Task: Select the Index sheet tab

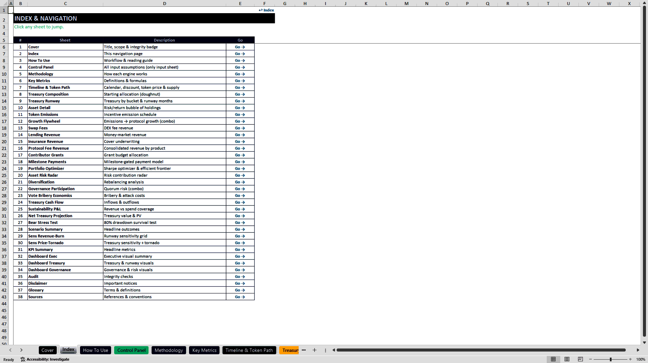Action: 69,350
